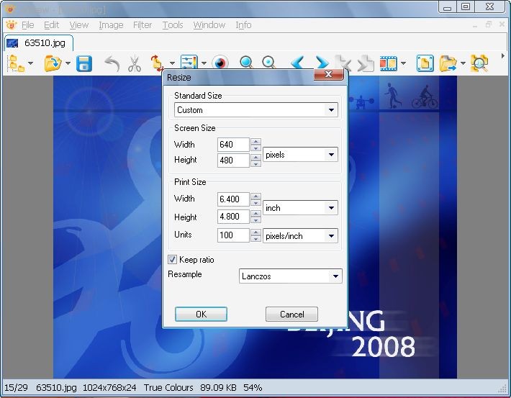The image size is (511, 398).
Task: Expand the toolbar overflow arrow
Action: pyautogui.click(x=503, y=56)
